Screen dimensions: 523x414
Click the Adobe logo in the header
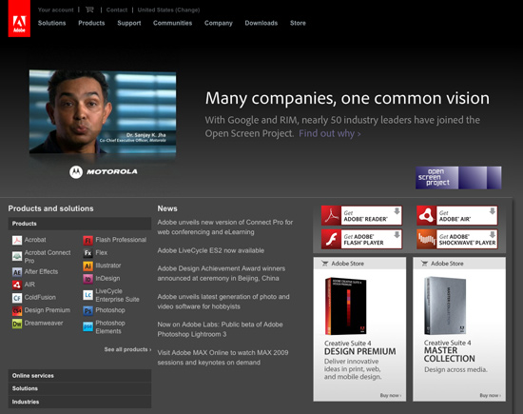(x=19, y=18)
